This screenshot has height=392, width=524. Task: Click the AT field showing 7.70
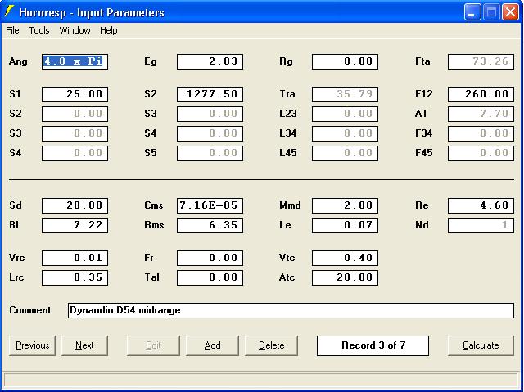[481, 114]
